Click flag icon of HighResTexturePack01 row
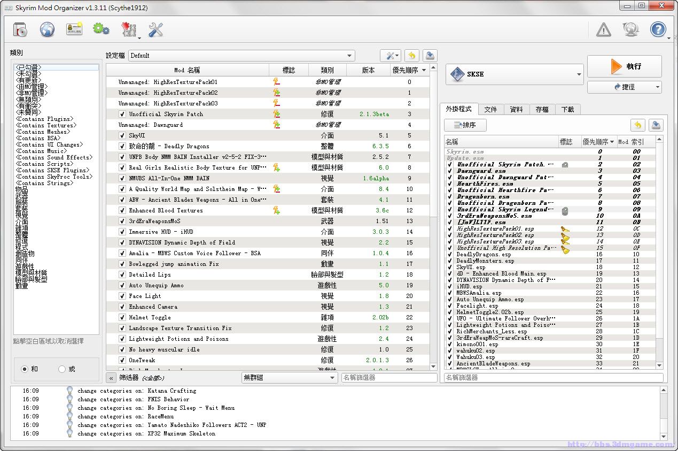This screenshot has height=451, width=678. click(x=276, y=82)
